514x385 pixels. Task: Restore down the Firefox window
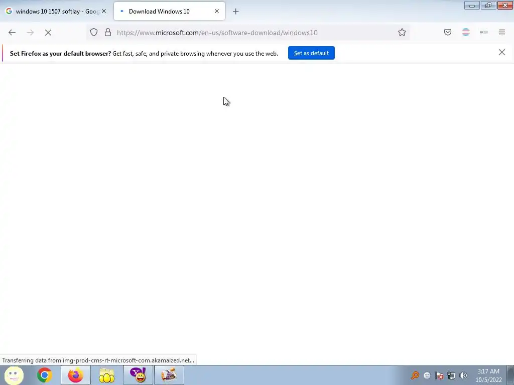click(488, 5)
